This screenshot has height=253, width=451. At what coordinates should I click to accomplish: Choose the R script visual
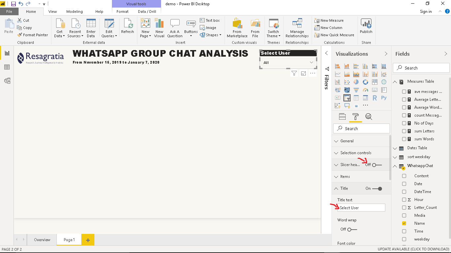pos(374,98)
